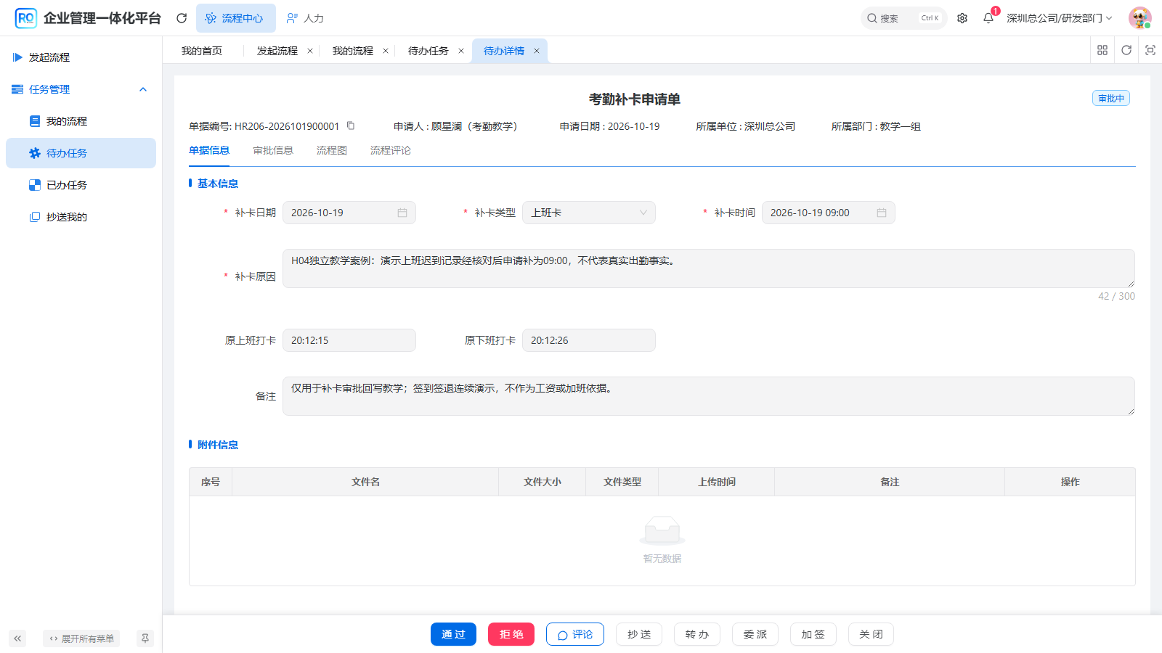Image resolution: width=1162 pixels, height=653 pixels.
Task: Open the 深圳总公司/研发部门 organization dropdown
Action: [x=1060, y=18]
